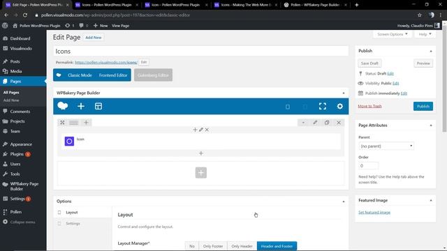Collapse the Featured Image box
447x251 pixels.
431,201
